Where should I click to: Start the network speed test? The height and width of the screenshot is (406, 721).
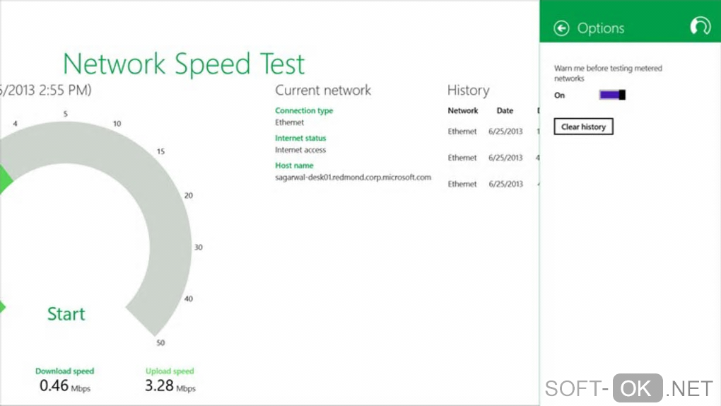[66, 314]
